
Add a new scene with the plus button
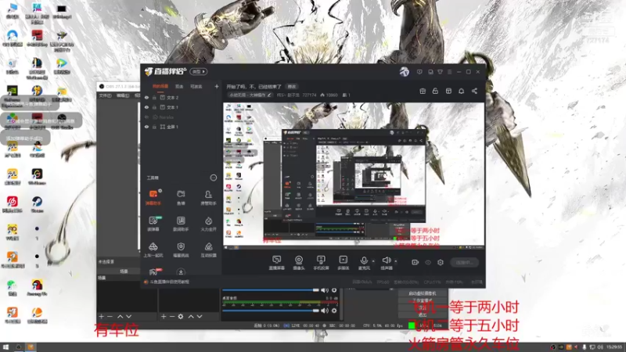coord(217,86)
